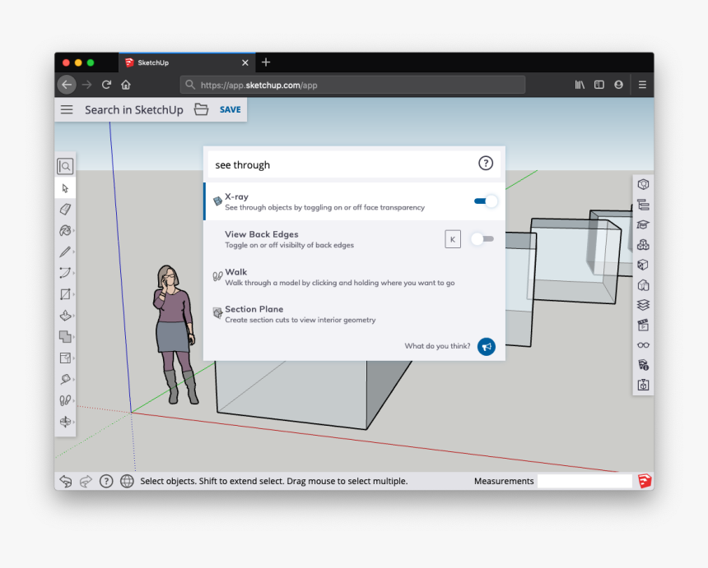Image resolution: width=708 pixels, height=568 pixels.
Task: Switch to the SketchUp browser tab
Action: tap(187, 62)
